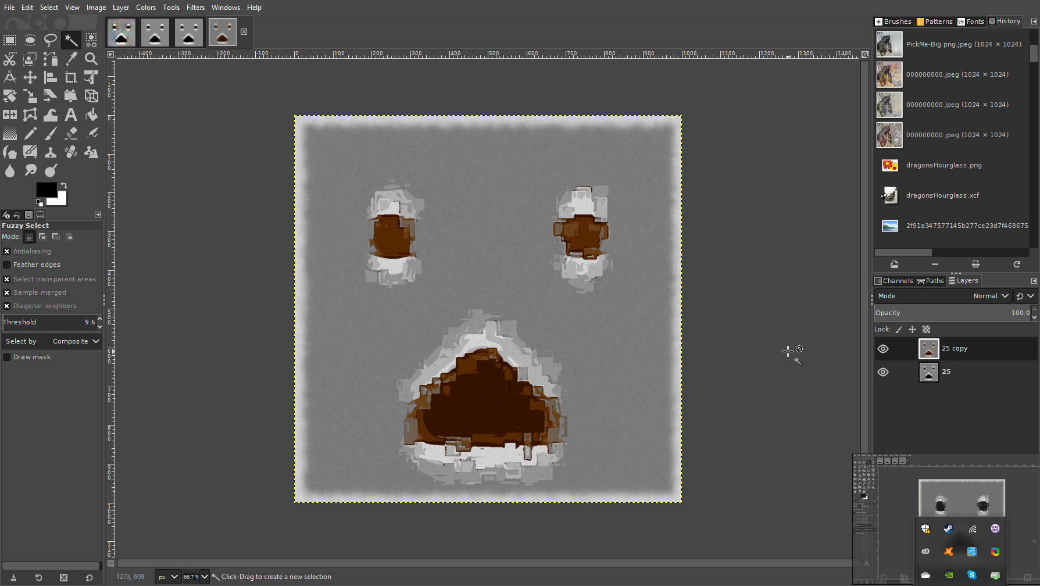Viewport: 1040px width, 586px height.
Task: Switch to the Patterns tab
Action: point(934,22)
